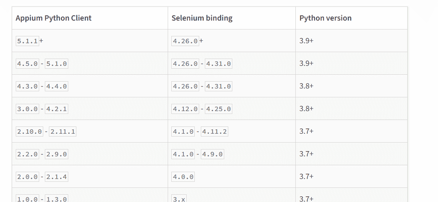438x202 pixels.
Task: Click the 2.9.0 client version tag
Action: tap(57, 154)
